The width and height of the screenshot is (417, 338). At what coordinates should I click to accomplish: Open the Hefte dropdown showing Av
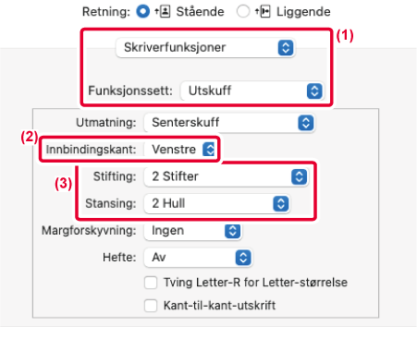(x=198, y=258)
